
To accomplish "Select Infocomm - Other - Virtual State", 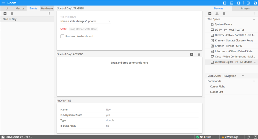I will tap(231, 51).
